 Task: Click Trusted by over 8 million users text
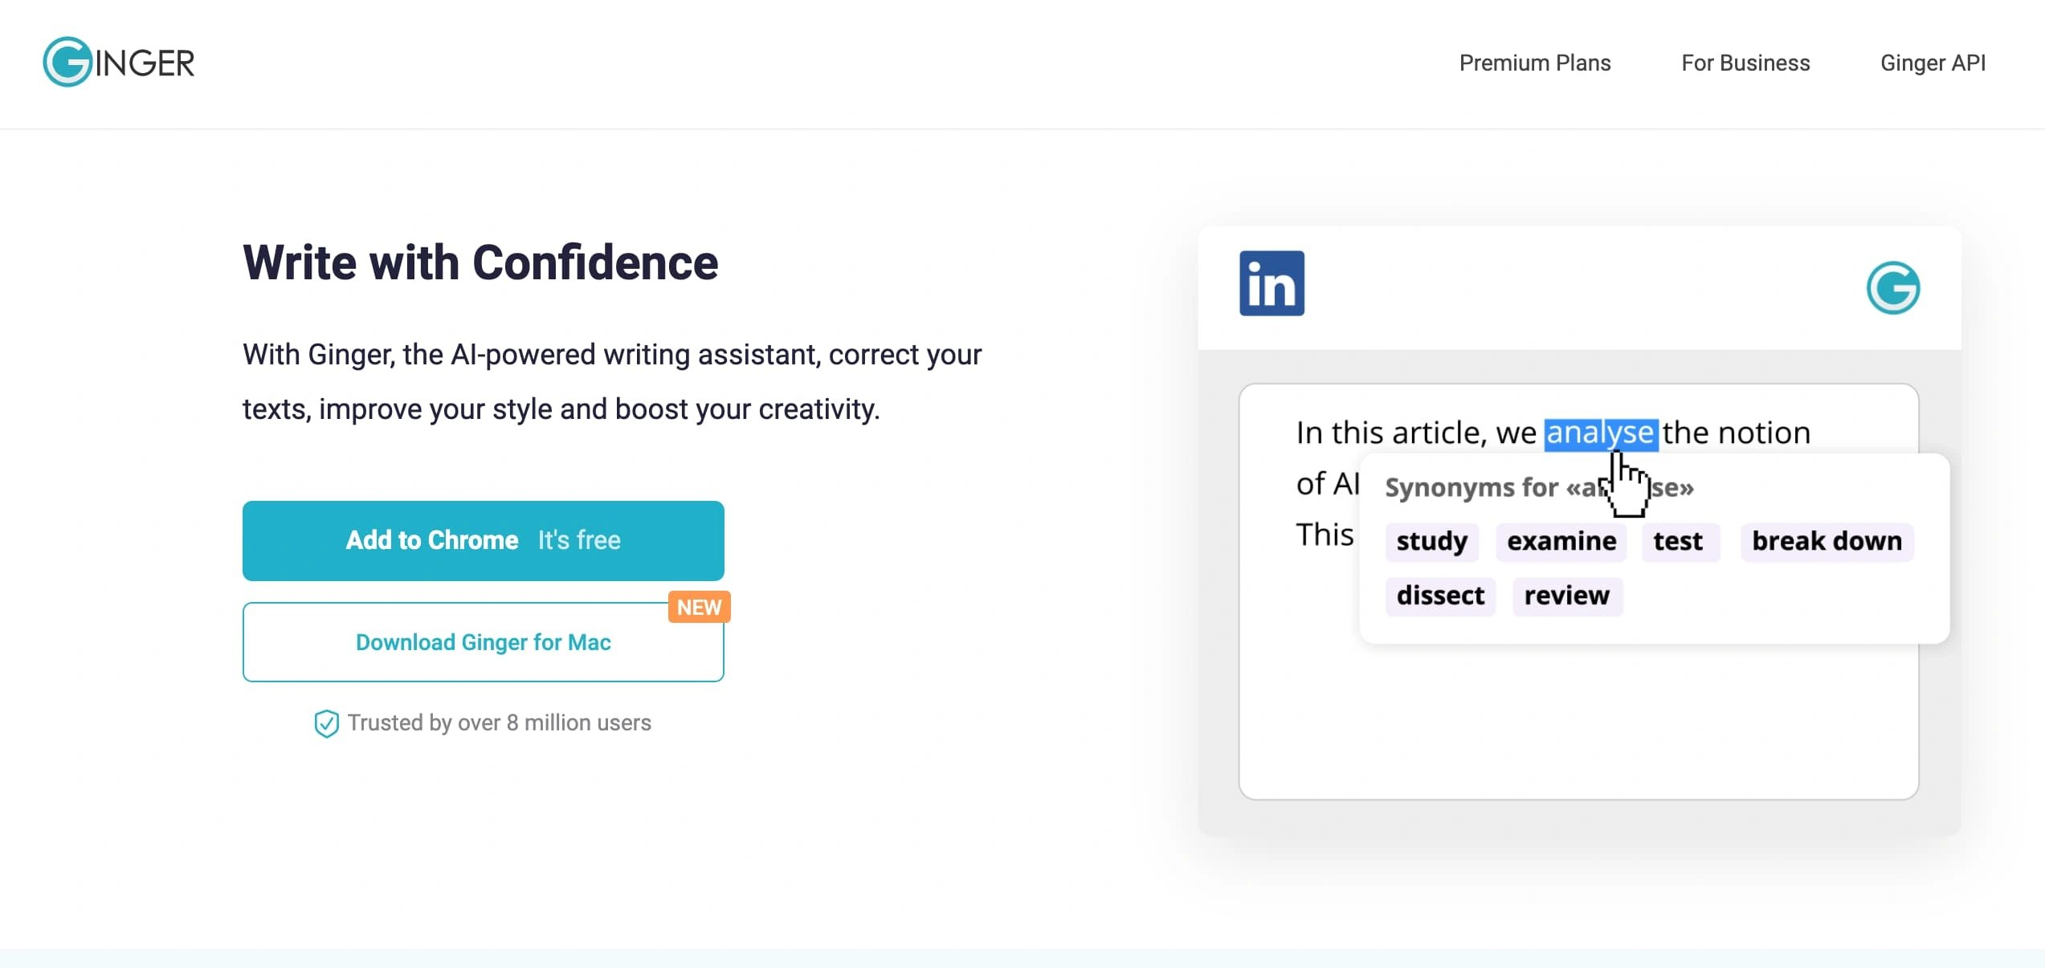tap(499, 722)
